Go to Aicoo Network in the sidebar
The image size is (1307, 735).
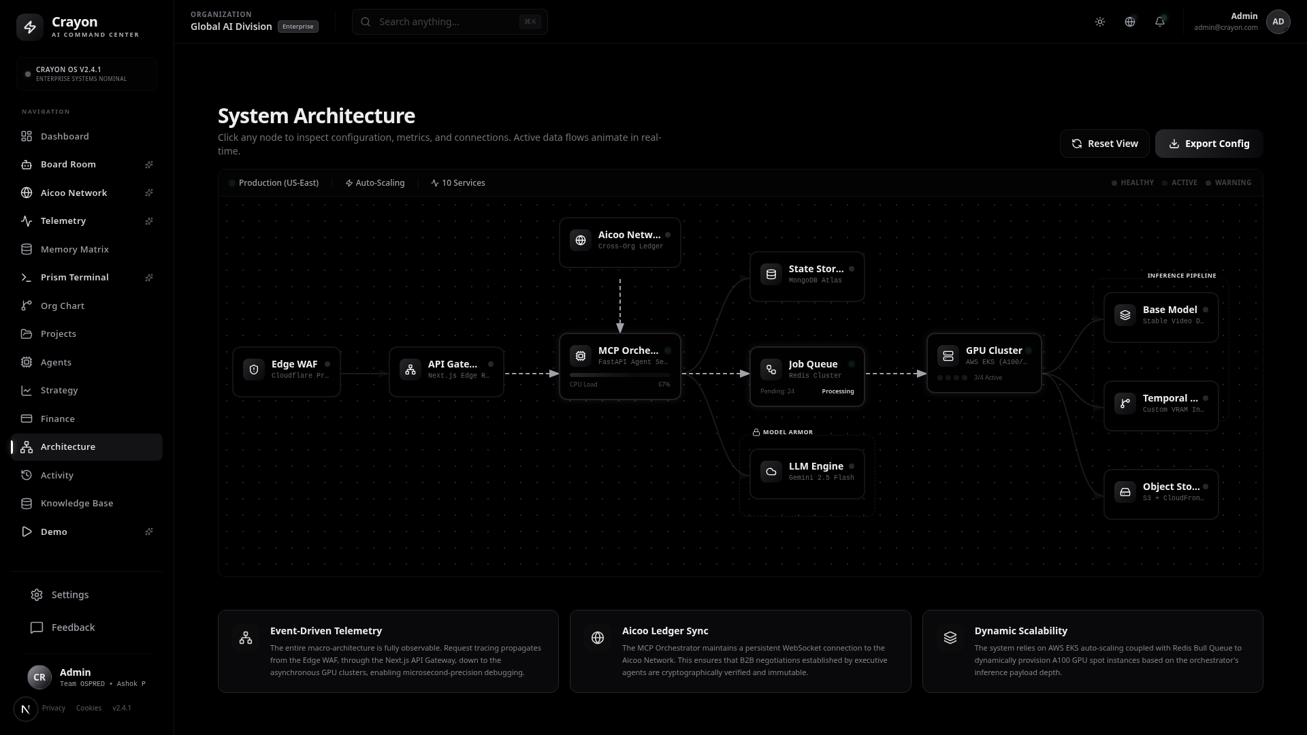(x=86, y=193)
